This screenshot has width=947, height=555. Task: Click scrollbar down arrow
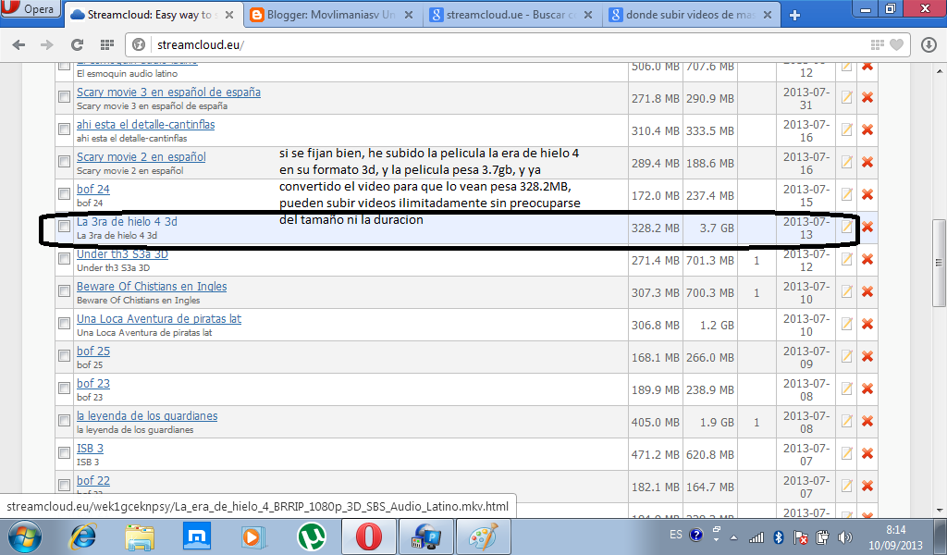point(939,511)
